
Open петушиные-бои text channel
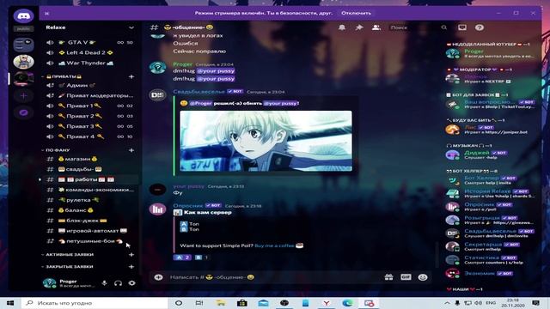(90, 241)
